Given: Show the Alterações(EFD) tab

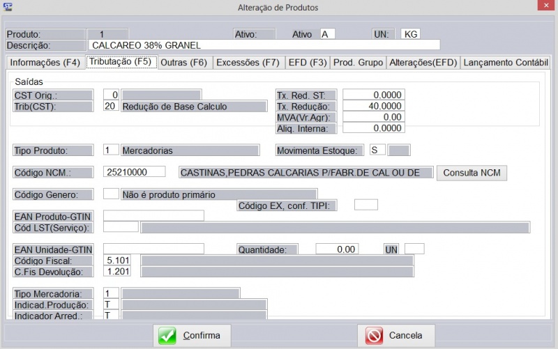Looking at the screenshot, I should pyautogui.click(x=423, y=62).
